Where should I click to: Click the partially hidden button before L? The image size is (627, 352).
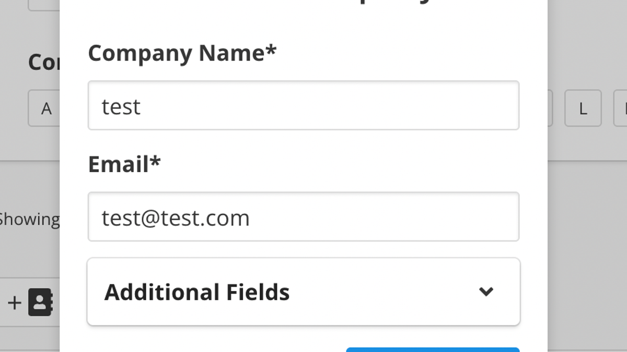pyautogui.click(x=550, y=108)
